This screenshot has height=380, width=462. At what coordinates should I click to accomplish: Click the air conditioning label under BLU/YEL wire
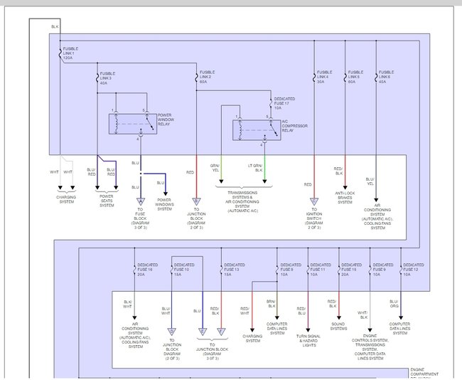click(377, 216)
